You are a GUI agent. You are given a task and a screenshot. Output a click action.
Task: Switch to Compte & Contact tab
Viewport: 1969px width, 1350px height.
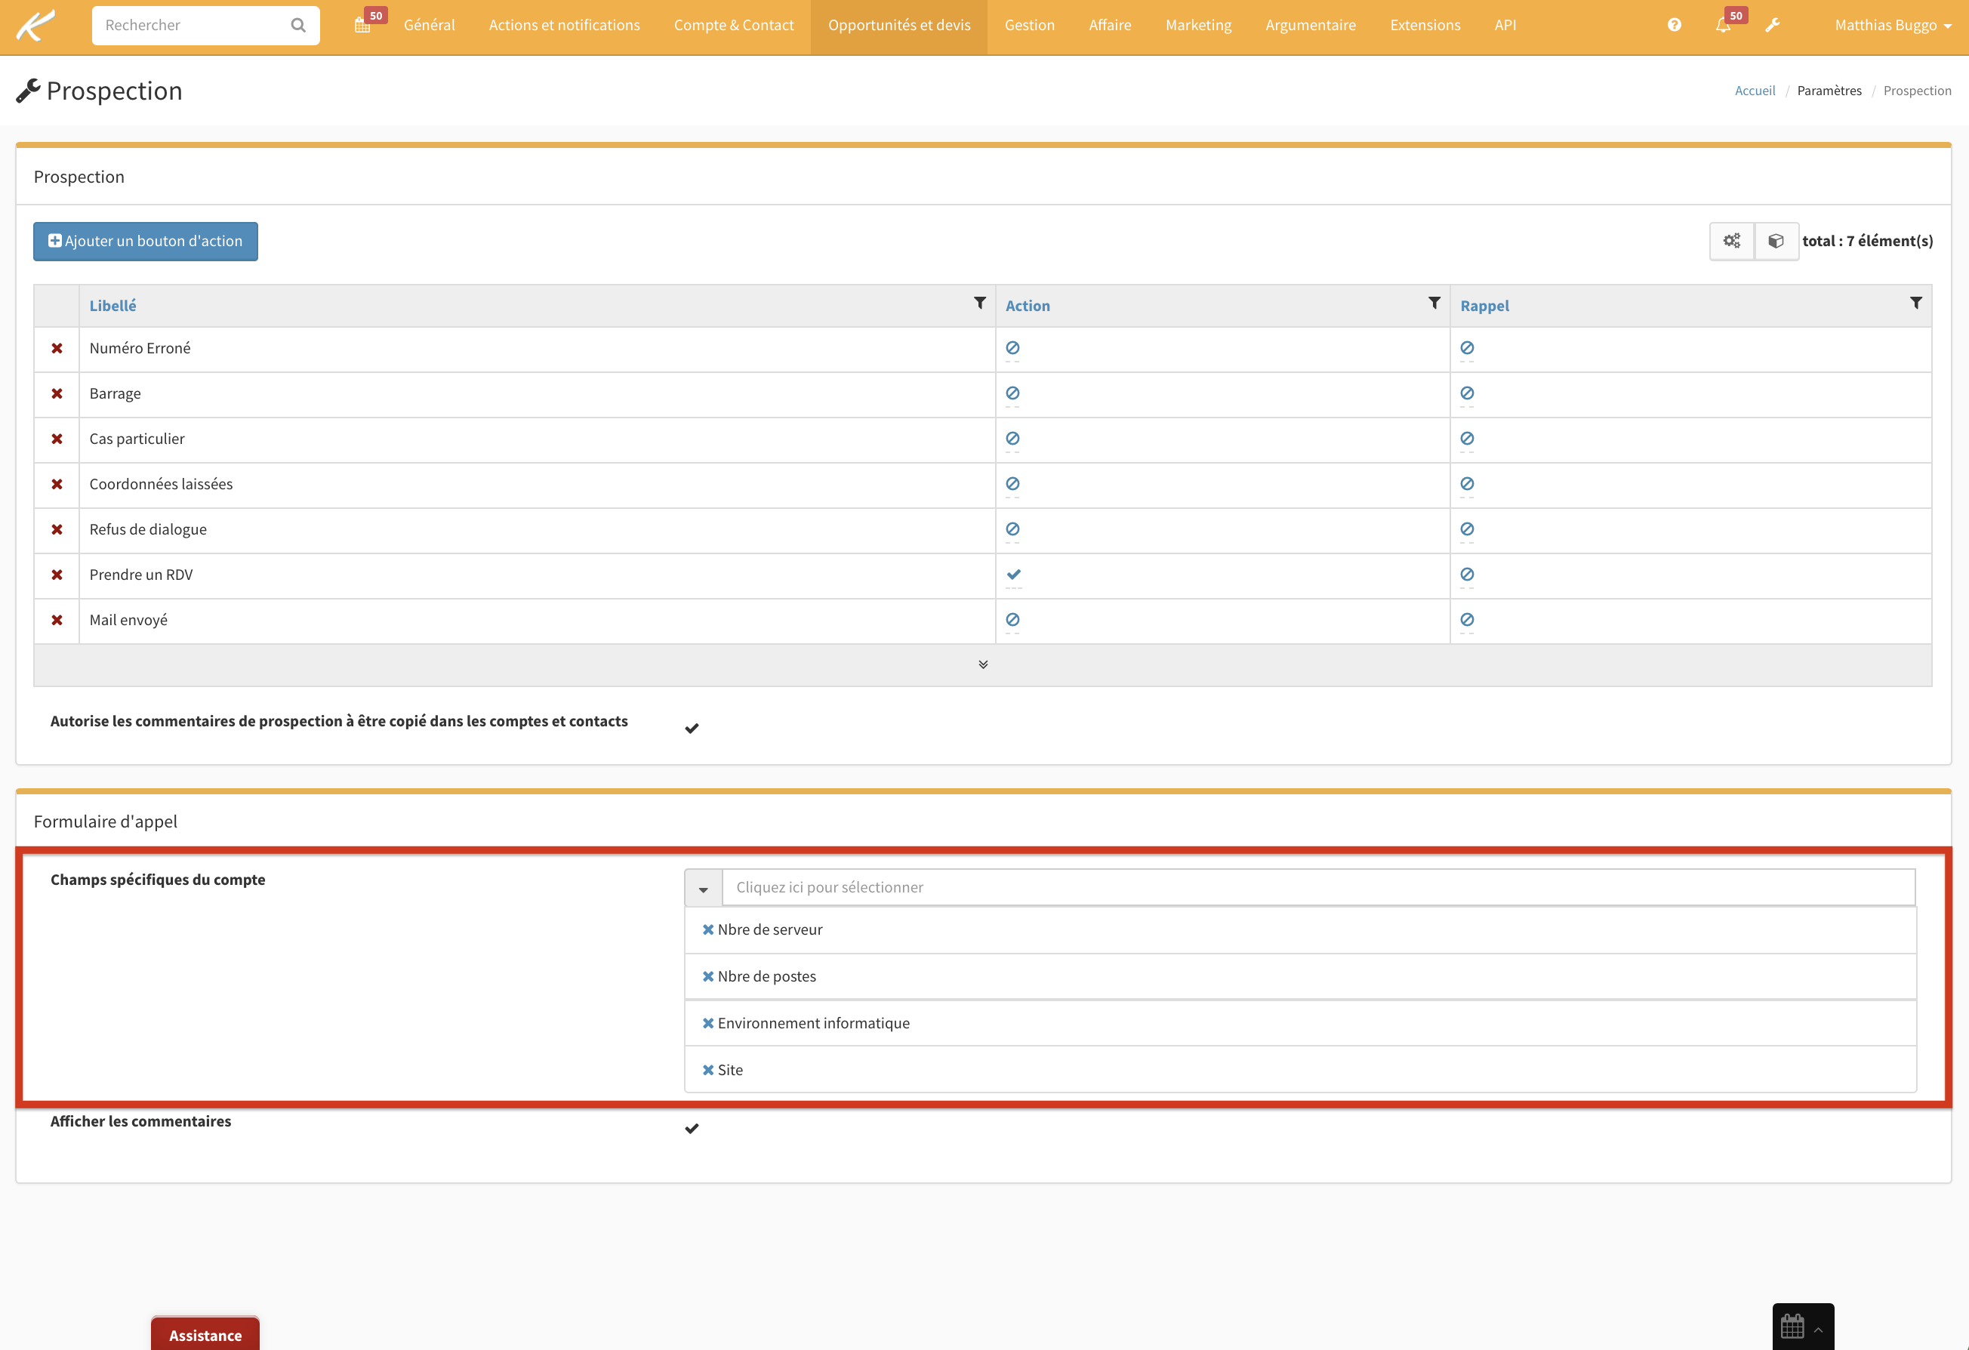tap(734, 26)
